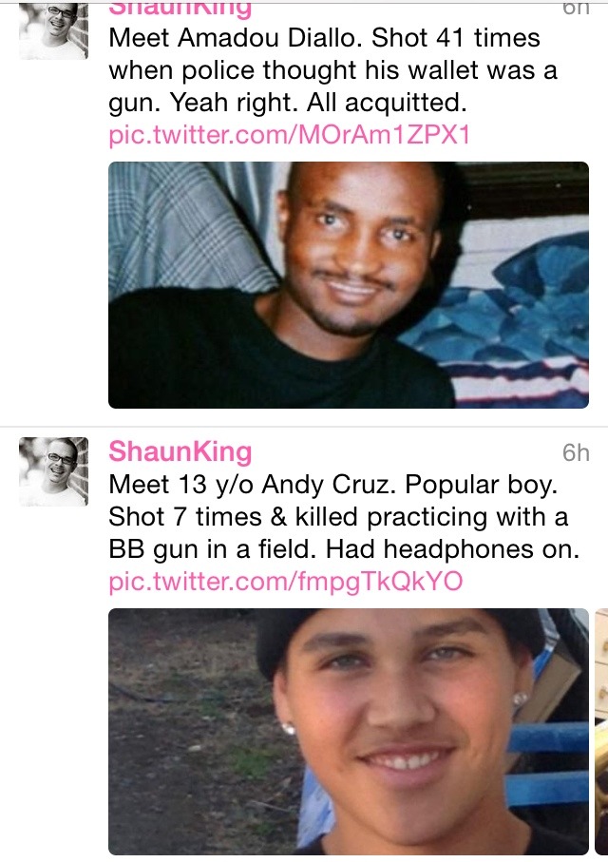This screenshot has width=608, height=862.
Task: Open the pic.twitter.com/fmpgTkQkYO link
Action: (286, 582)
